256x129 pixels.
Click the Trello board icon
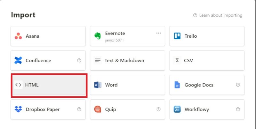[177, 36]
